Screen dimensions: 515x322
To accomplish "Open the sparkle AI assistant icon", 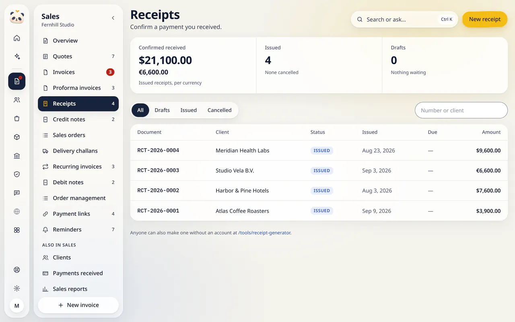I will tap(17, 57).
